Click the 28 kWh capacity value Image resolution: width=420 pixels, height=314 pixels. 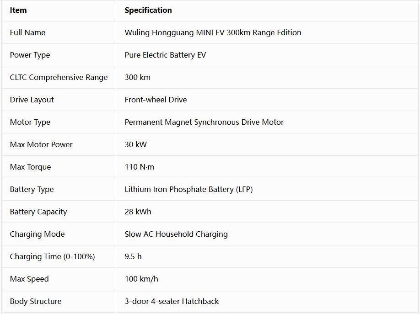coord(138,212)
